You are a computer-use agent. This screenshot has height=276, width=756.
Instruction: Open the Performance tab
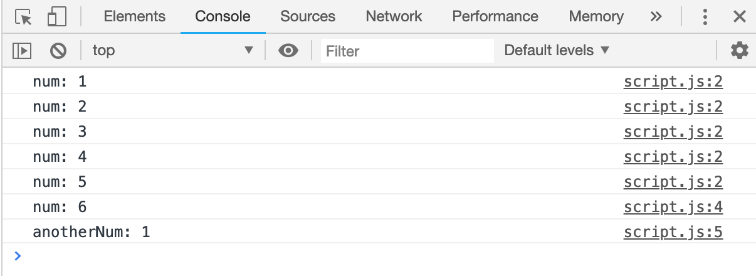[495, 17]
